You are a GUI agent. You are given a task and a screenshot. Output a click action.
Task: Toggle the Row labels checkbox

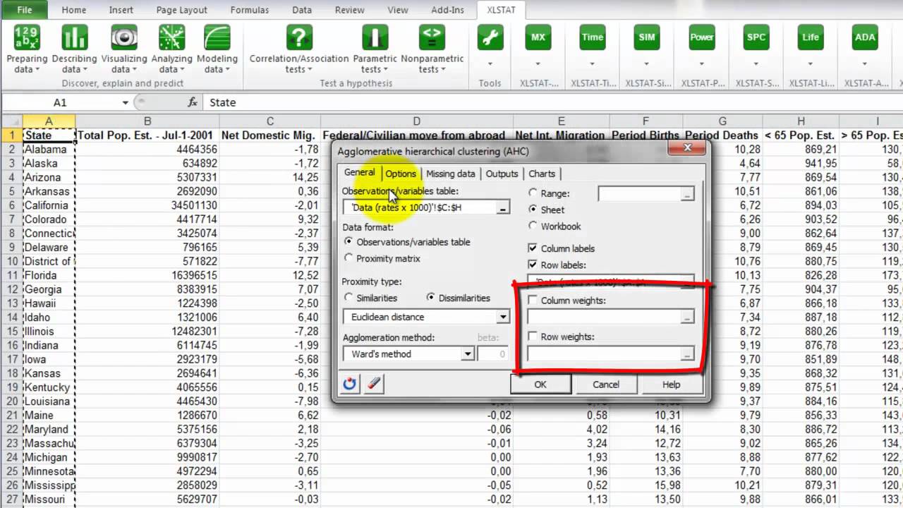tap(533, 265)
